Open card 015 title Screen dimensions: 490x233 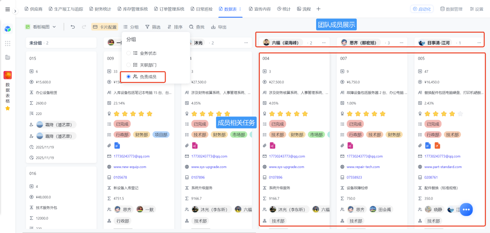pos(33,59)
